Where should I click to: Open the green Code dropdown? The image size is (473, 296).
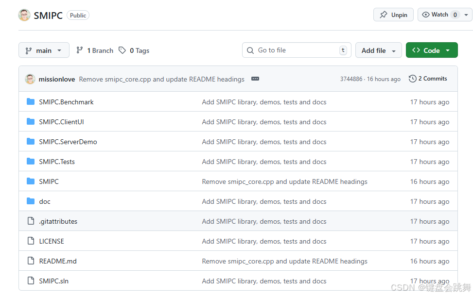[x=432, y=50]
